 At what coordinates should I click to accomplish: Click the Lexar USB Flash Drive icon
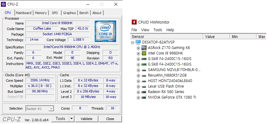pos(144,86)
